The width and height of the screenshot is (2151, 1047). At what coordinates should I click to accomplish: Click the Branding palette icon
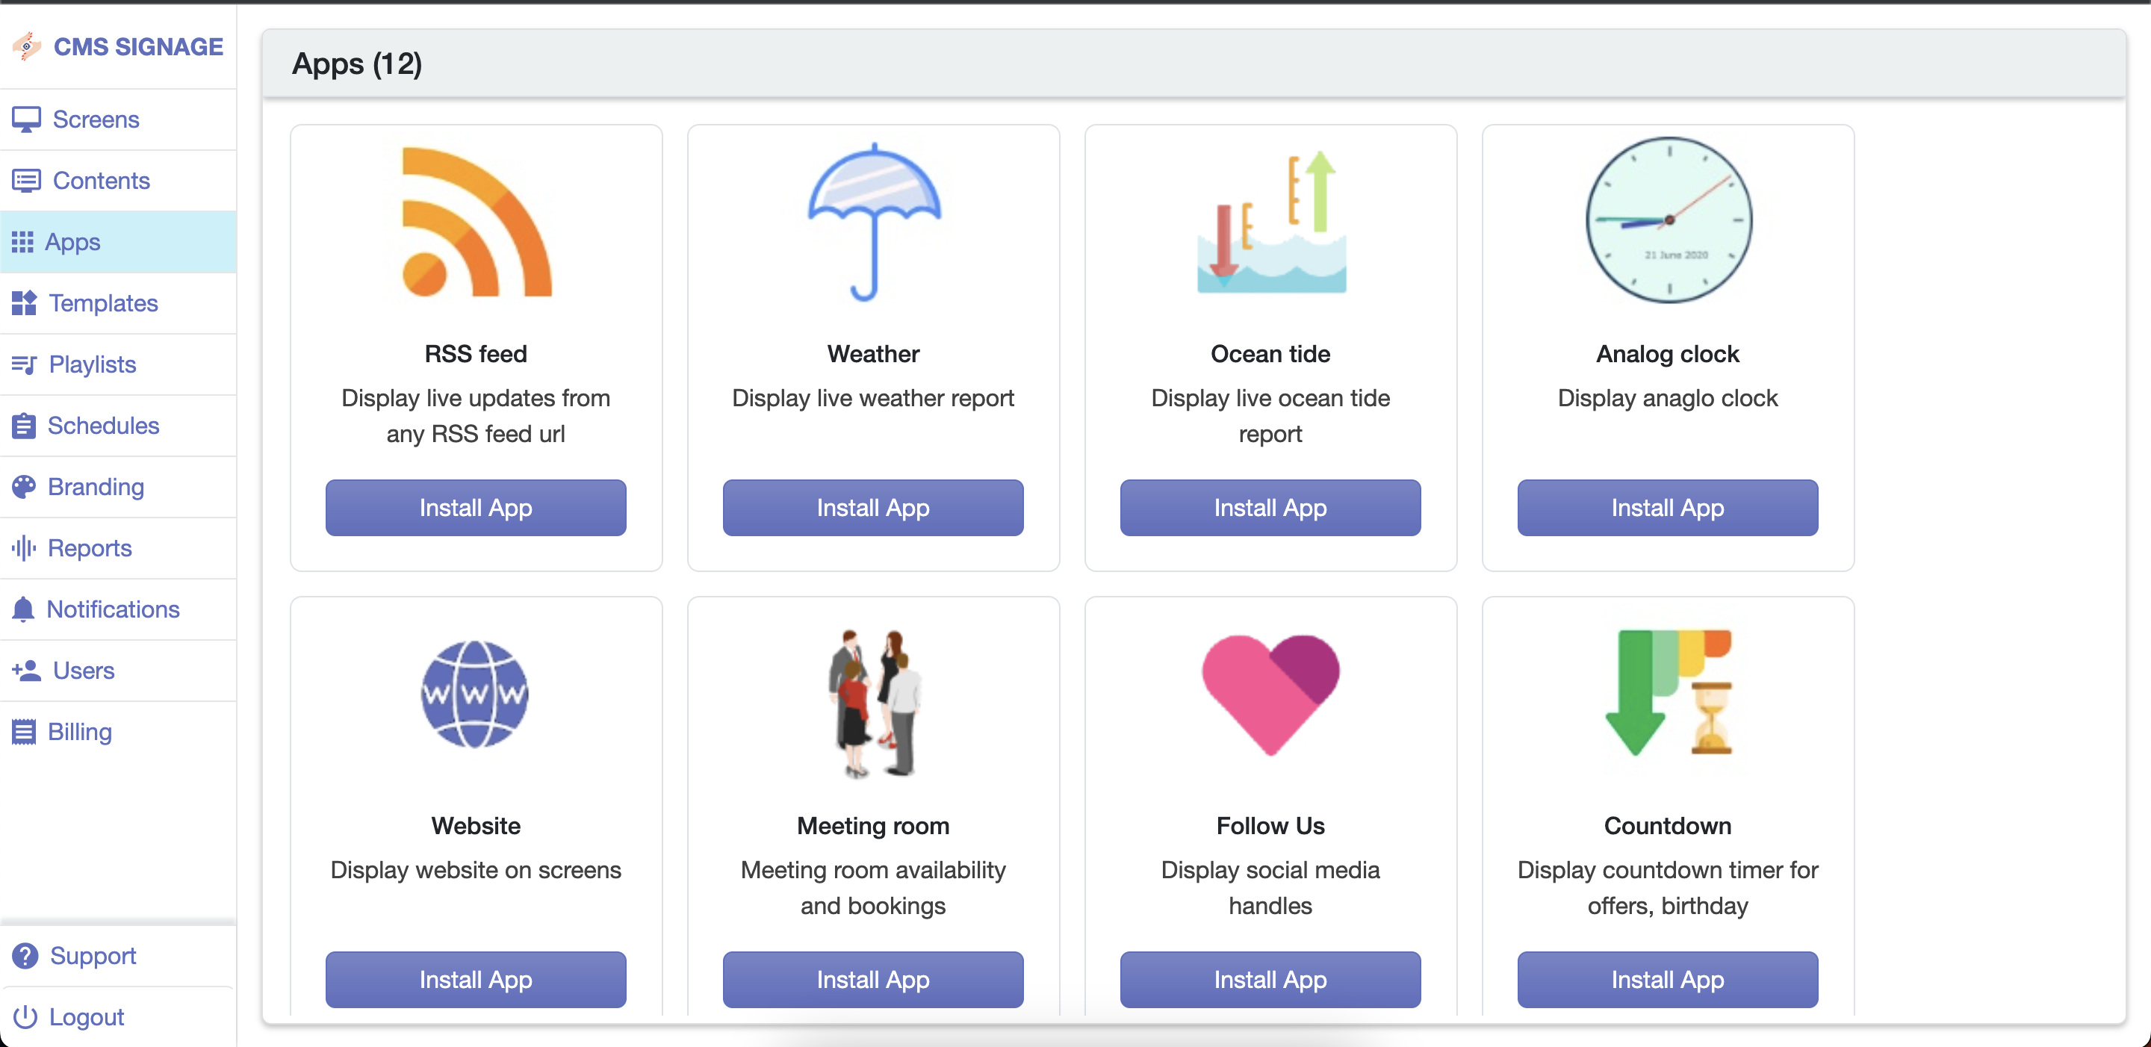(x=24, y=487)
